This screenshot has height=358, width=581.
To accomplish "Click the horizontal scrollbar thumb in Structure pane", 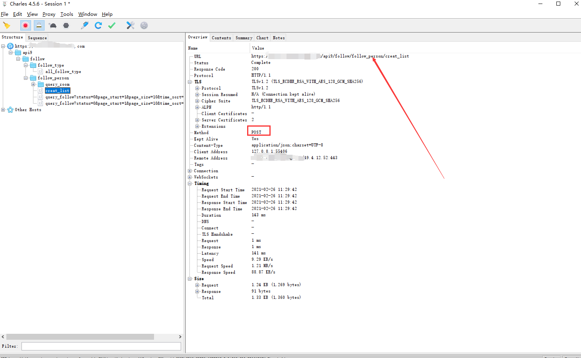I will click(80, 337).
